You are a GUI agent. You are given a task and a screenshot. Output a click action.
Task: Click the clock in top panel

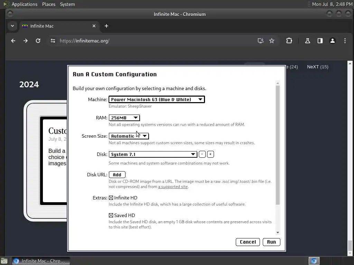point(332,4)
